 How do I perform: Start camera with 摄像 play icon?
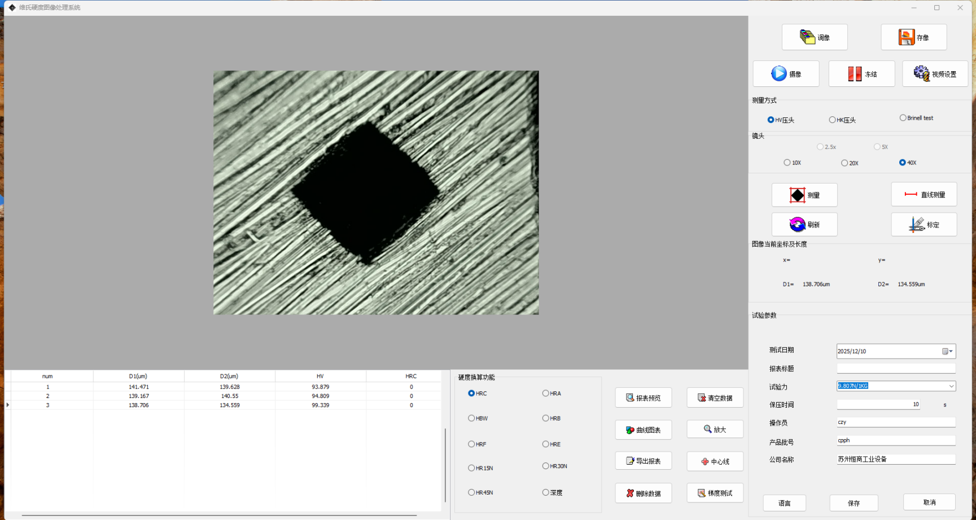779,74
